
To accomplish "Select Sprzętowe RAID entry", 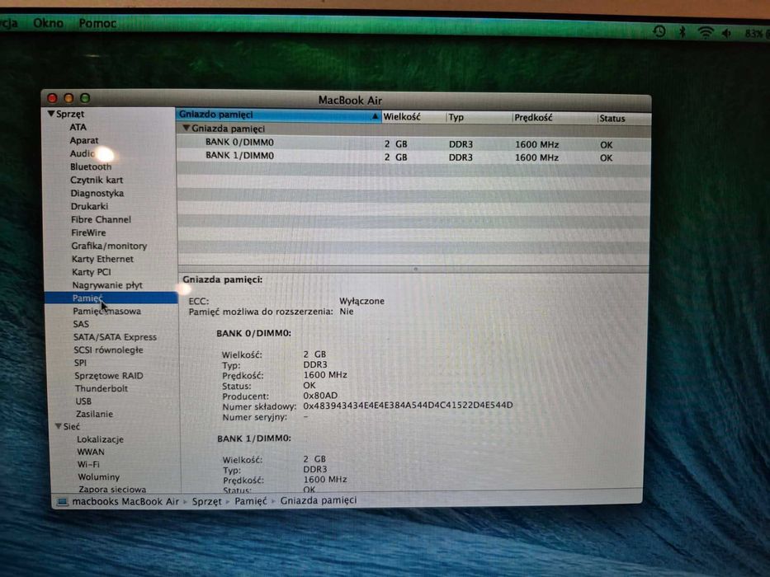I will point(109,376).
